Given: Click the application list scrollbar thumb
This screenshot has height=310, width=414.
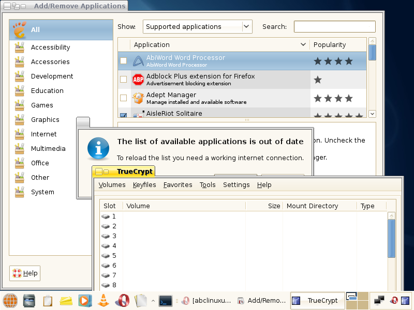Looking at the screenshot, I should 372,53.
